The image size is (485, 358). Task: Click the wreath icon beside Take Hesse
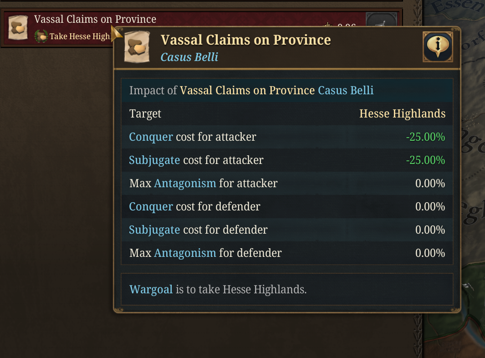pos(41,36)
